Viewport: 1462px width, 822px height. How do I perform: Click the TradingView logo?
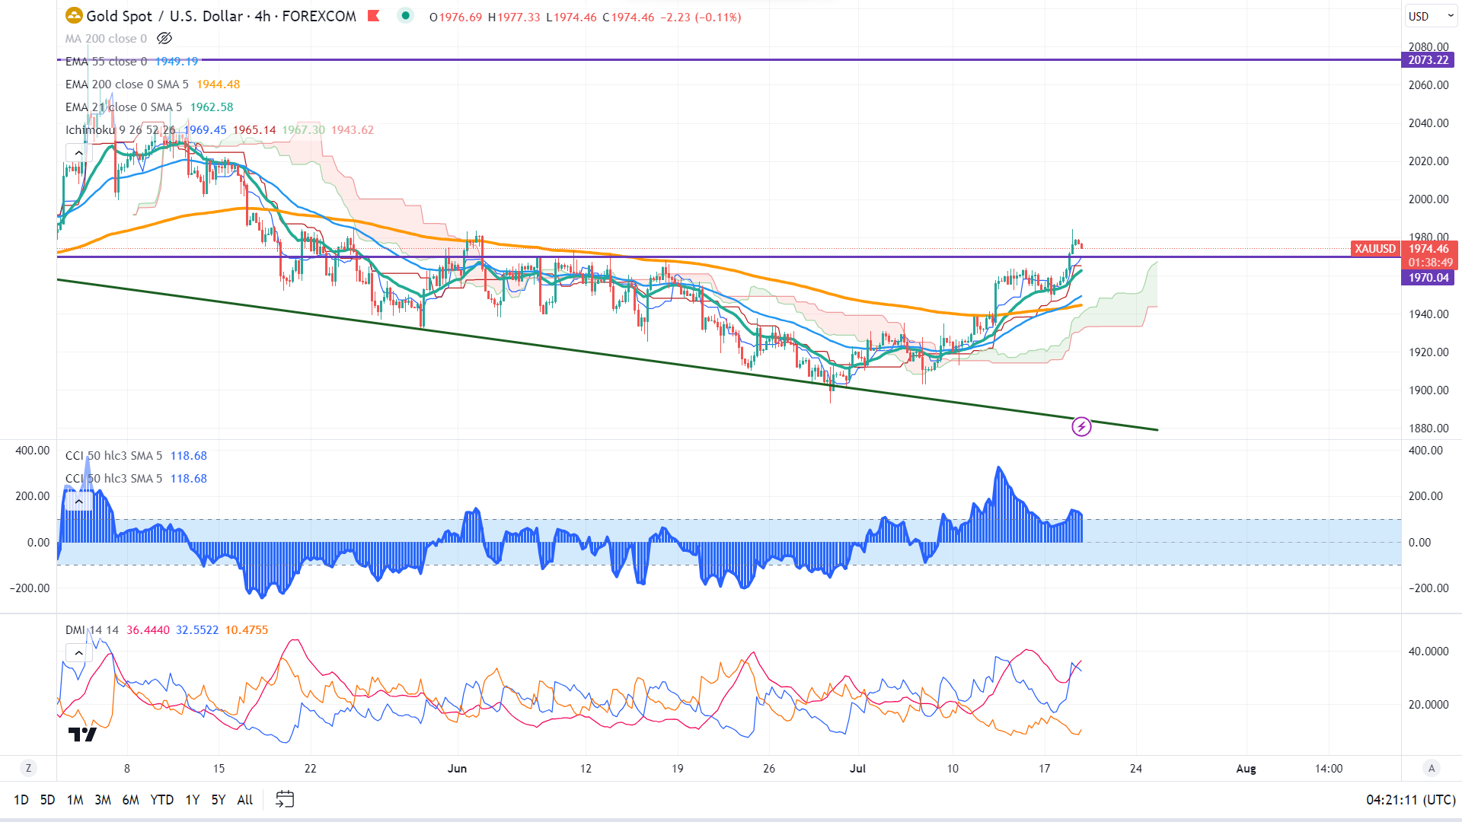82,734
